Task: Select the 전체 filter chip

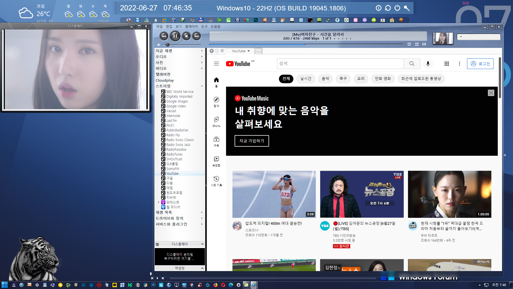Action: [286, 79]
